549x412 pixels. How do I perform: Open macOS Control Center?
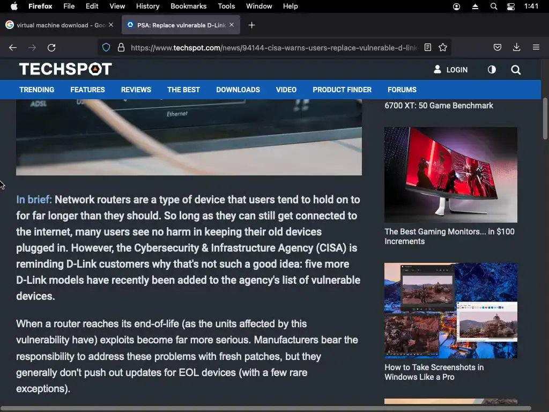point(511,6)
